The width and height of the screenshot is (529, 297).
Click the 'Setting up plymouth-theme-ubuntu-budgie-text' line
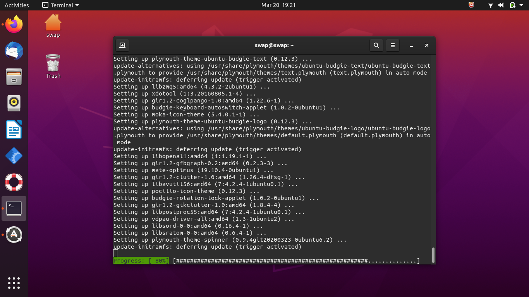[x=213, y=59]
